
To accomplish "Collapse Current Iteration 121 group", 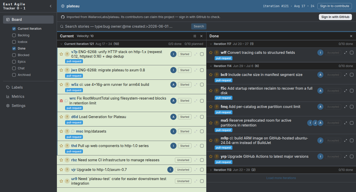I will coord(61,44).
